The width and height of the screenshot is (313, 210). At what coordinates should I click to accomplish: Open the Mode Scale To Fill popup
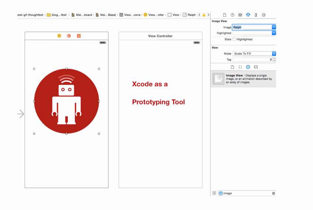254,54
